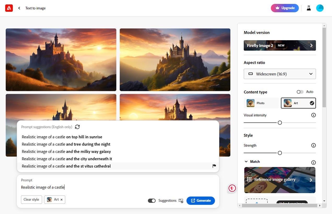Click the Upgrade button
This screenshot has height=214, width=332.
(285, 8)
